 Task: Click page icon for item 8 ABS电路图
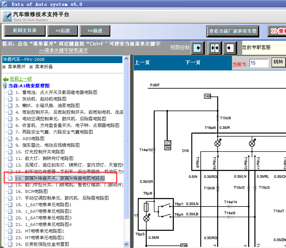[x=10, y=139]
